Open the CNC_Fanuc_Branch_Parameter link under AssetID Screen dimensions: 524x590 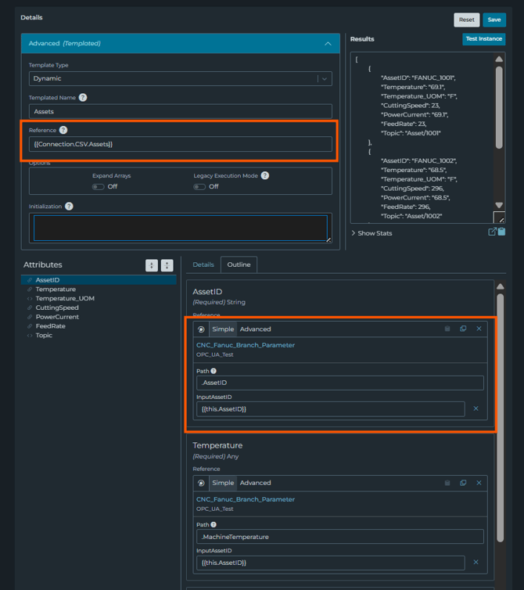coord(246,345)
